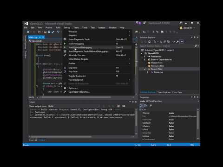Click the Show All Files icon in Solution Explorer
This screenshot has width=223, height=167.
(169, 42)
